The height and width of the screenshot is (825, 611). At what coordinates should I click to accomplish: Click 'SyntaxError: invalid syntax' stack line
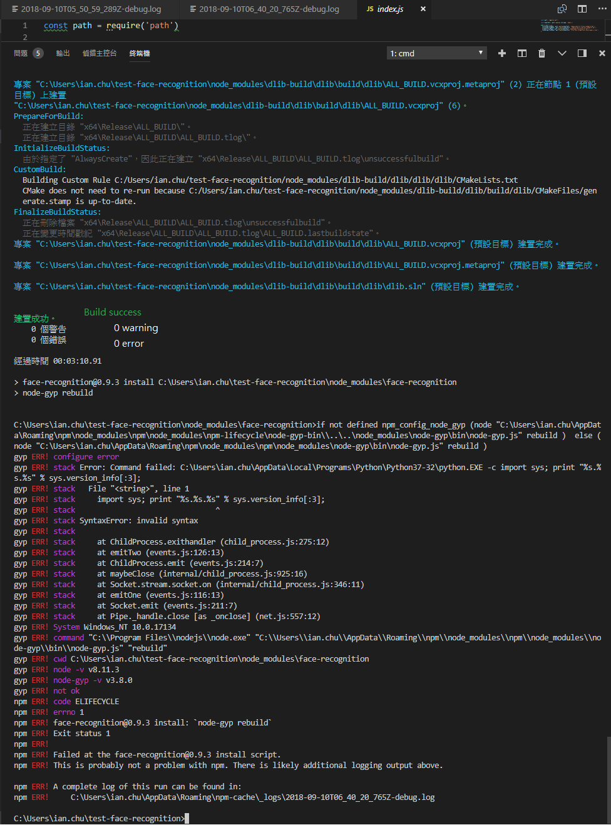(106, 520)
